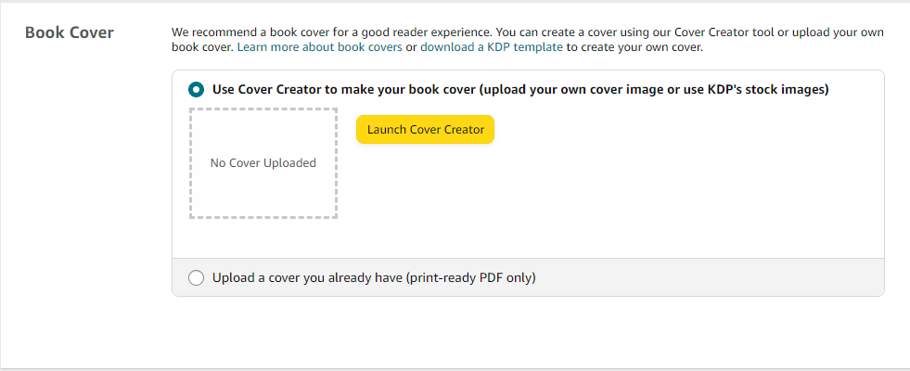Open Learn more about book covers link
This screenshot has height=371, width=910.
pyautogui.click(x=320, y=47)
